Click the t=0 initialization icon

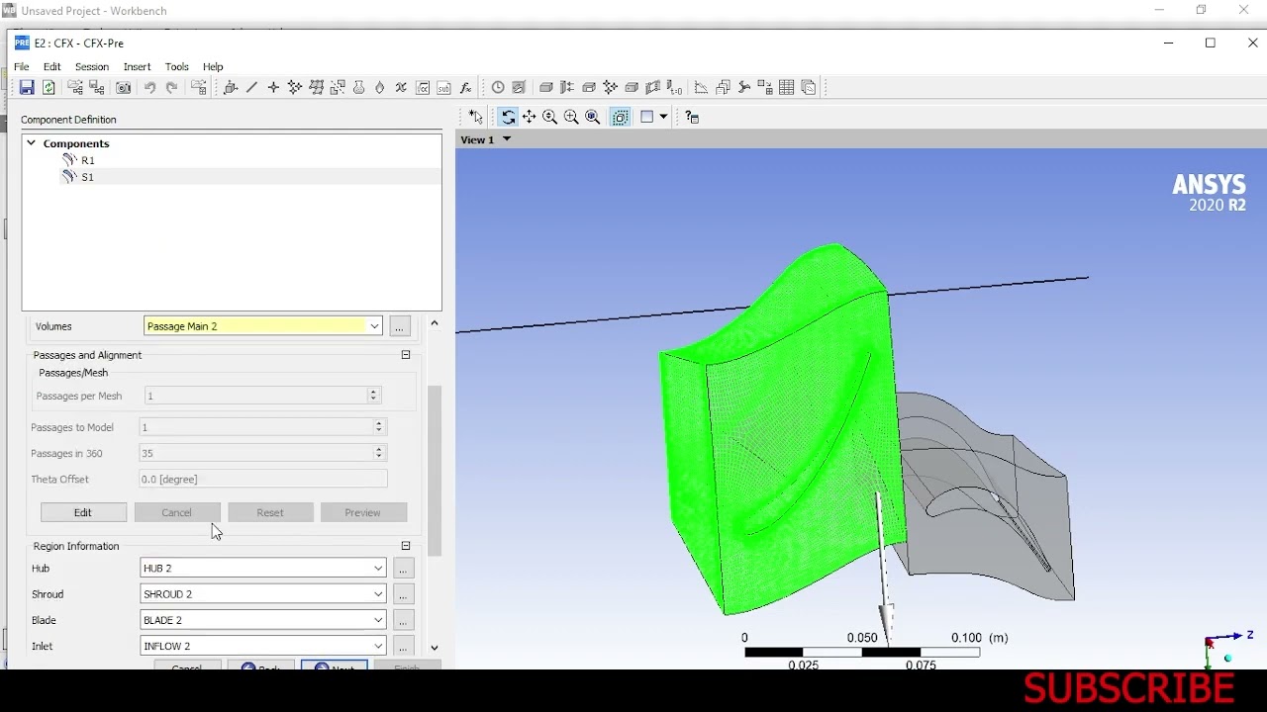674,88
